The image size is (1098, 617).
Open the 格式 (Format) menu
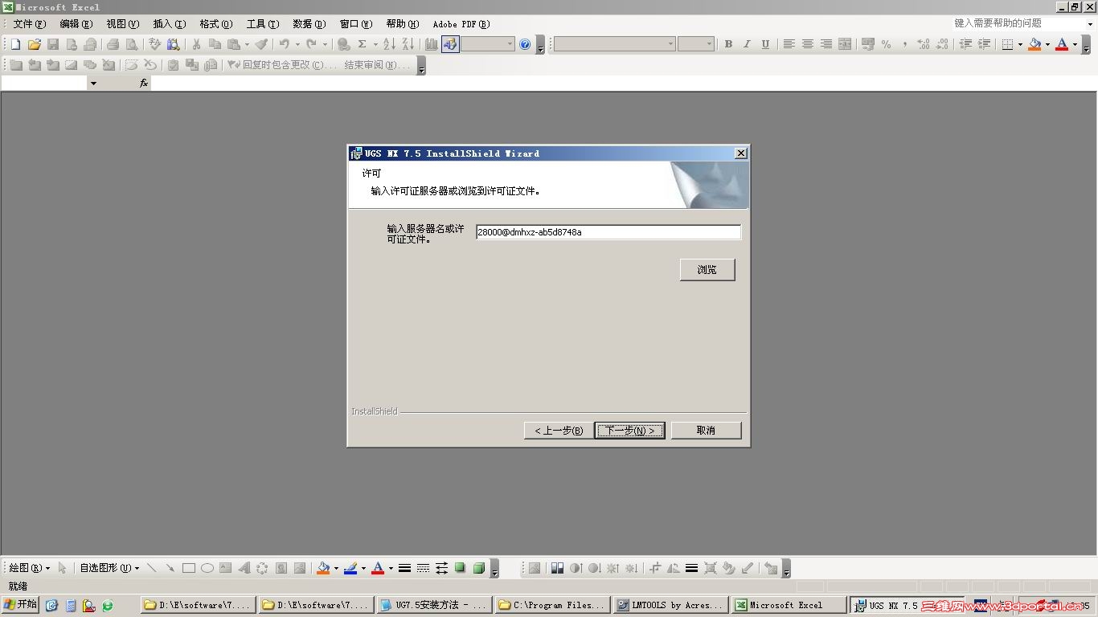[x=215, y=24]
